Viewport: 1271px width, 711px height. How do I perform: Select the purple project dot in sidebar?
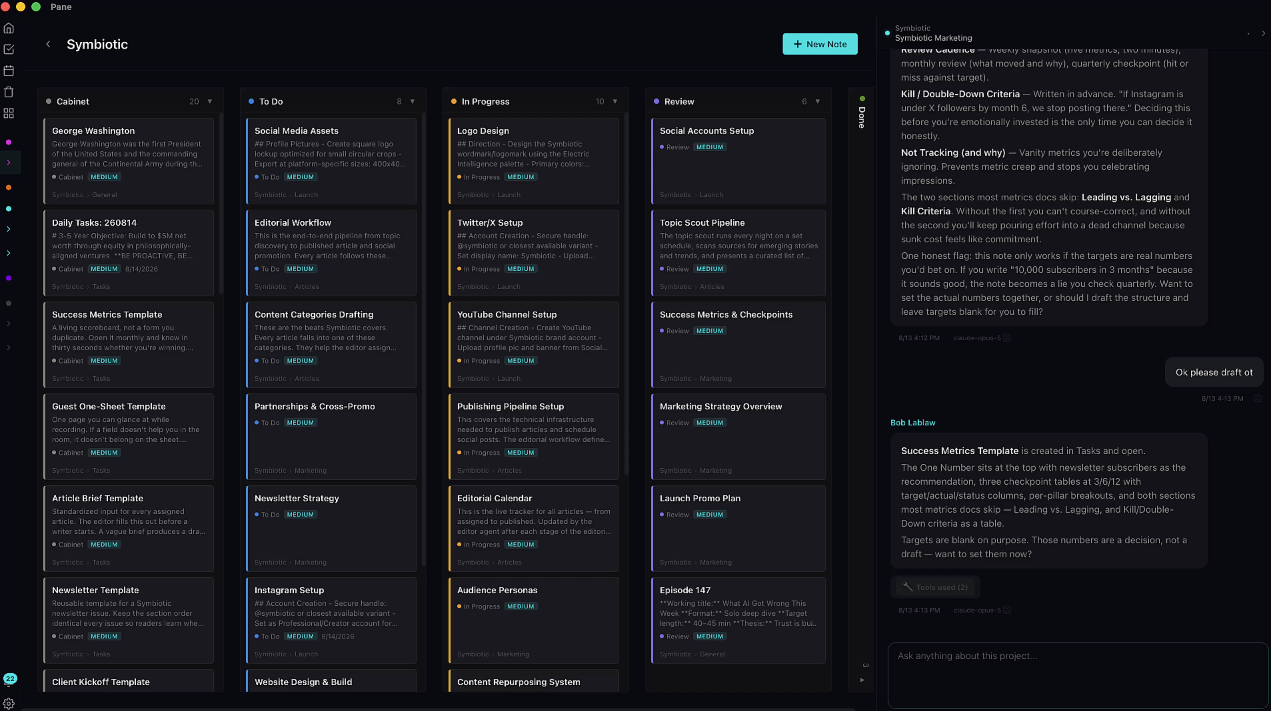pos(8,278)
